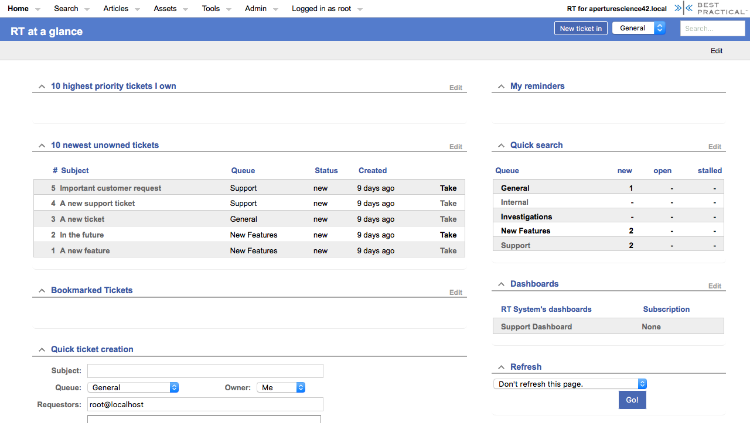Viewport: 750px width, 423px height.
Task: Open the New ticket queue dropdown
Action: coord(639,28)
